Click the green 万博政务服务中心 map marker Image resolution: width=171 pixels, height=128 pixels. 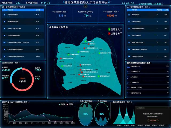[78, 52]
